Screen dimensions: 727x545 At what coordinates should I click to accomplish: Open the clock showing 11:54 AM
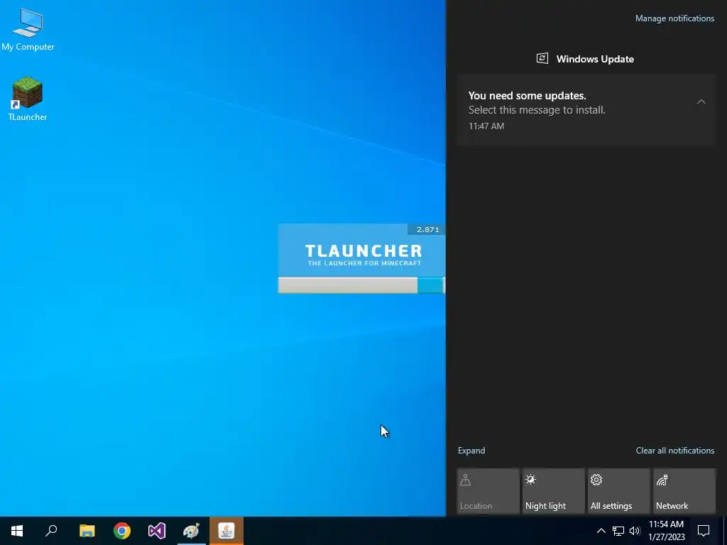[666, 531]
